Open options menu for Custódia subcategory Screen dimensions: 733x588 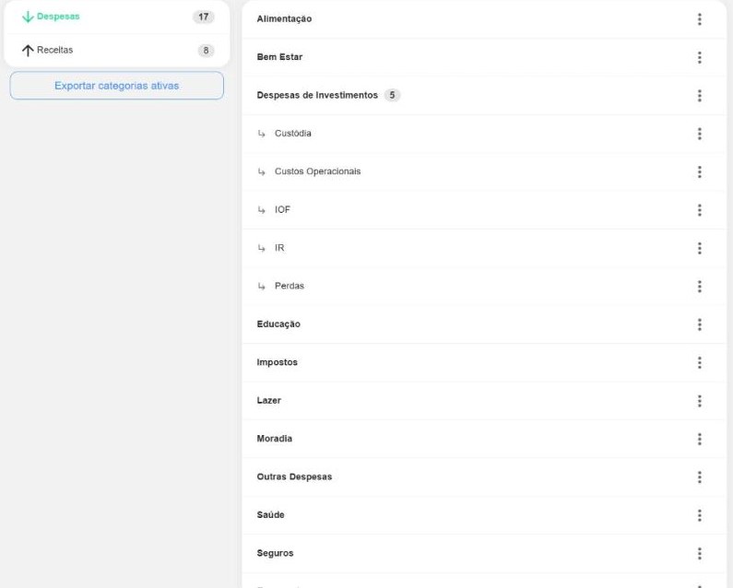[x=699, y=134]
